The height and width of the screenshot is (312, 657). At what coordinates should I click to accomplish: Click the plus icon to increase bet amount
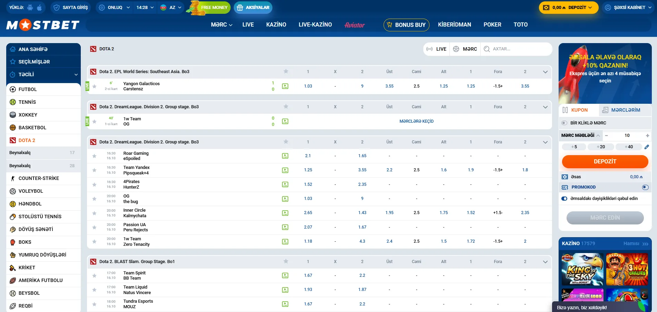pos(647,135)
